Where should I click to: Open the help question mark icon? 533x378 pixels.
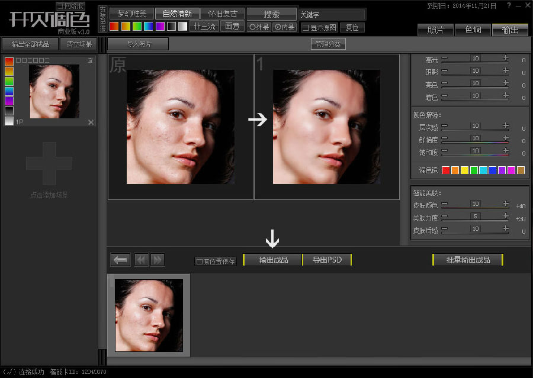tap(509, 5)
